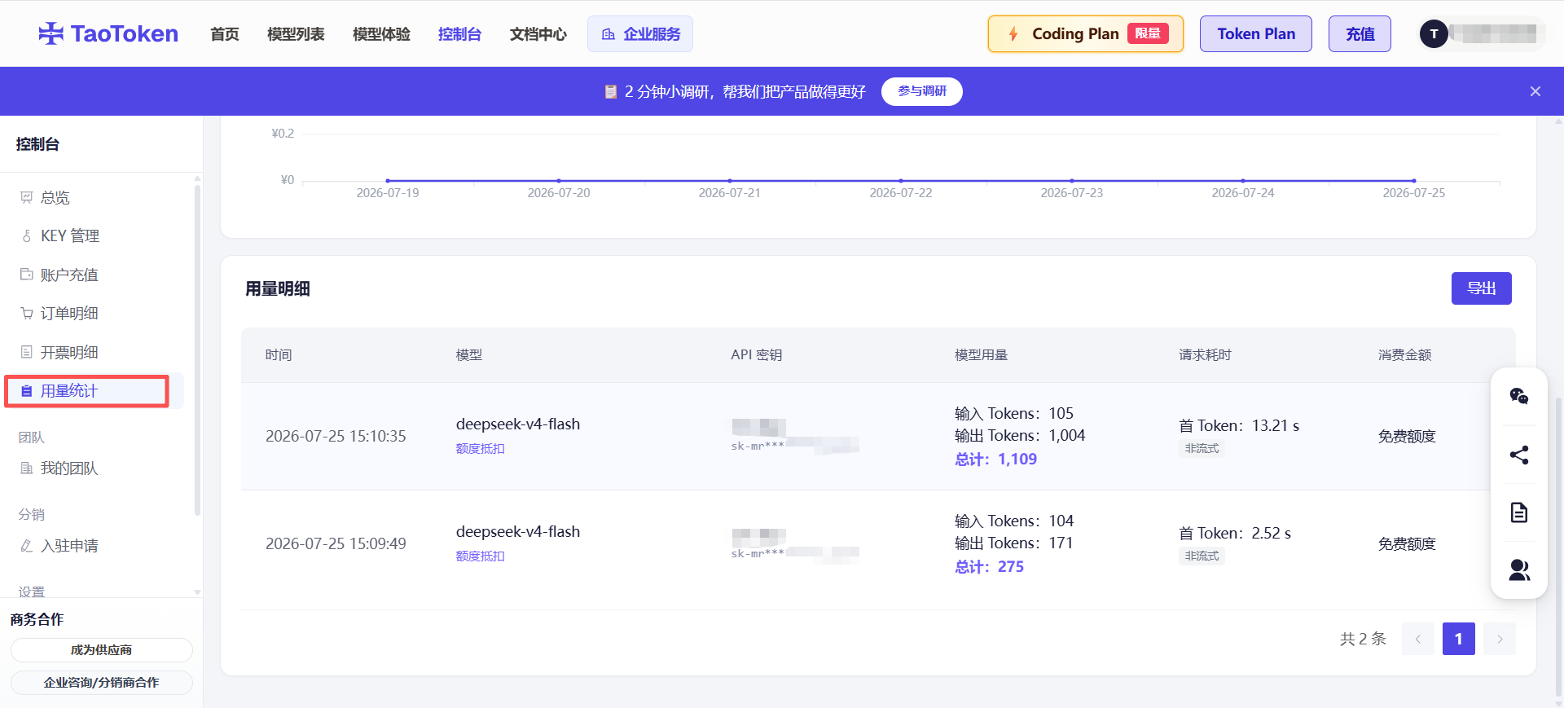This screenshot has height=708, width=1564.
Task: Click 成为供应商 button
Action: (x=101, y=650)
